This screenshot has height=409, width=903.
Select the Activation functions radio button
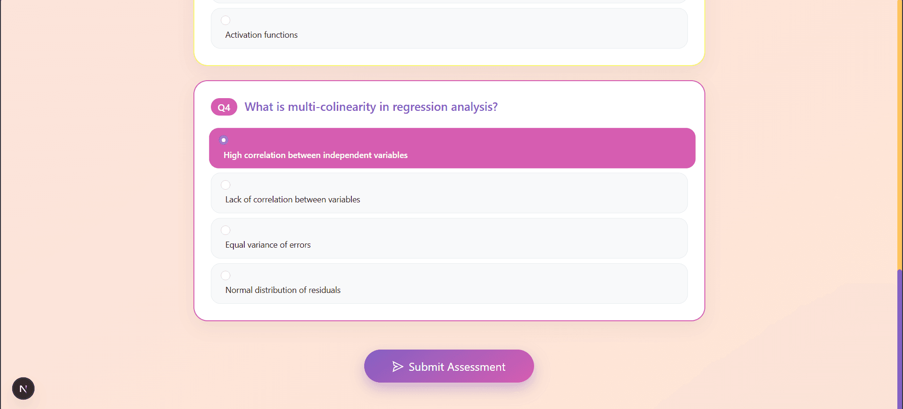[226, 20]
